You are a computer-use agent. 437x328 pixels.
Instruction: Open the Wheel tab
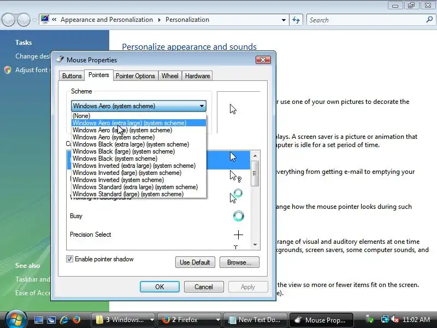pos(170,76)
